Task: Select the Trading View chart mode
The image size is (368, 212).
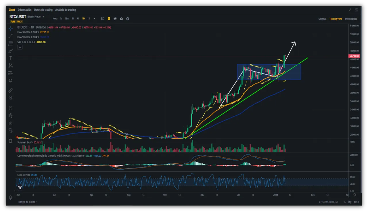Action: 336,19
